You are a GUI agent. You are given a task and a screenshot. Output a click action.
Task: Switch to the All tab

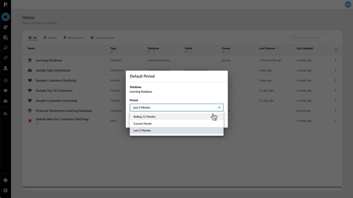coord(32,38)
